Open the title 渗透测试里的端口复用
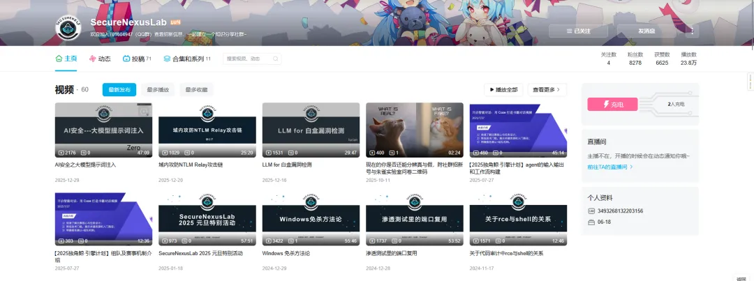This screenshot has height=281, width=754. (392, 253)
